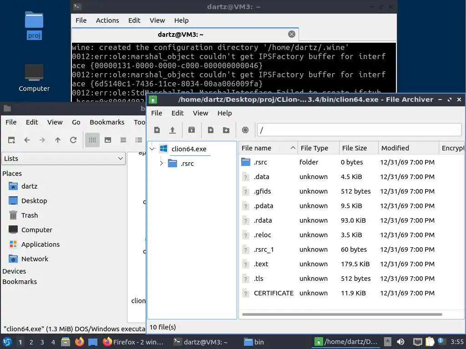This screenshot has width=466, height=349.
Task: Open View menu in File Archiver
Action: 200,113
